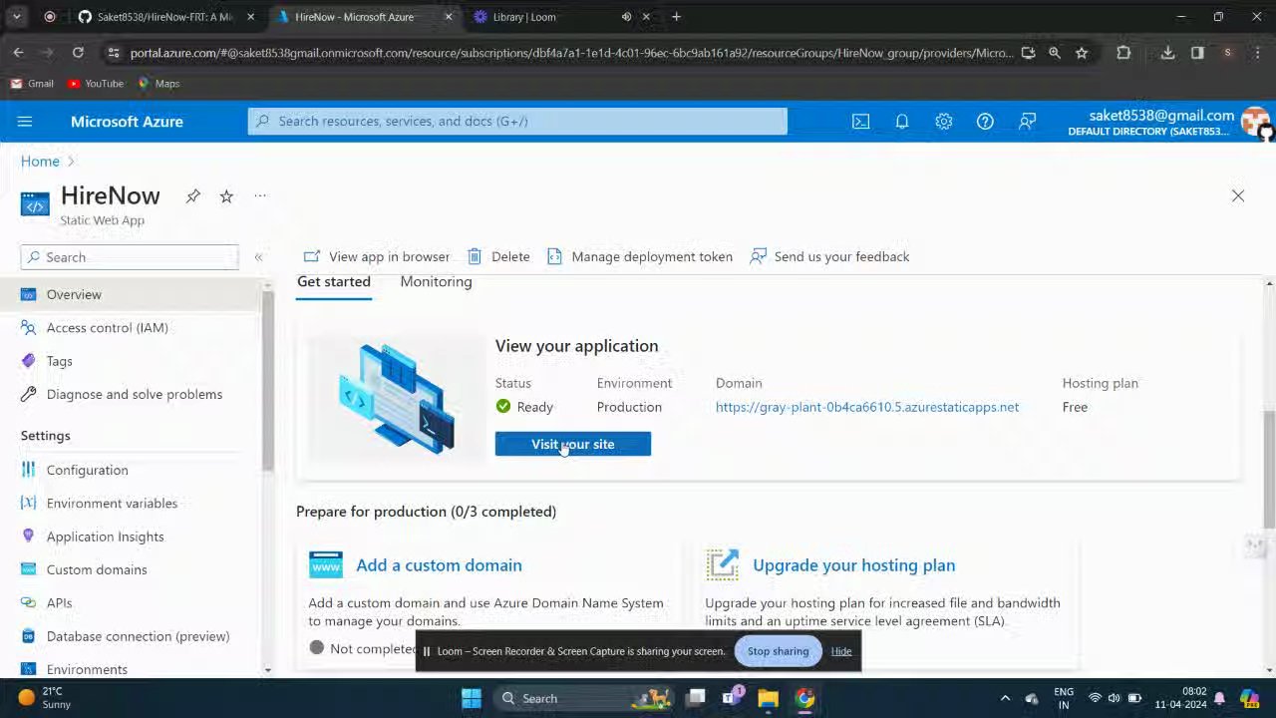Open browser zoom magnifier icon
This screenshot has width=1276, height=718.
click(x=1054, y=53)
